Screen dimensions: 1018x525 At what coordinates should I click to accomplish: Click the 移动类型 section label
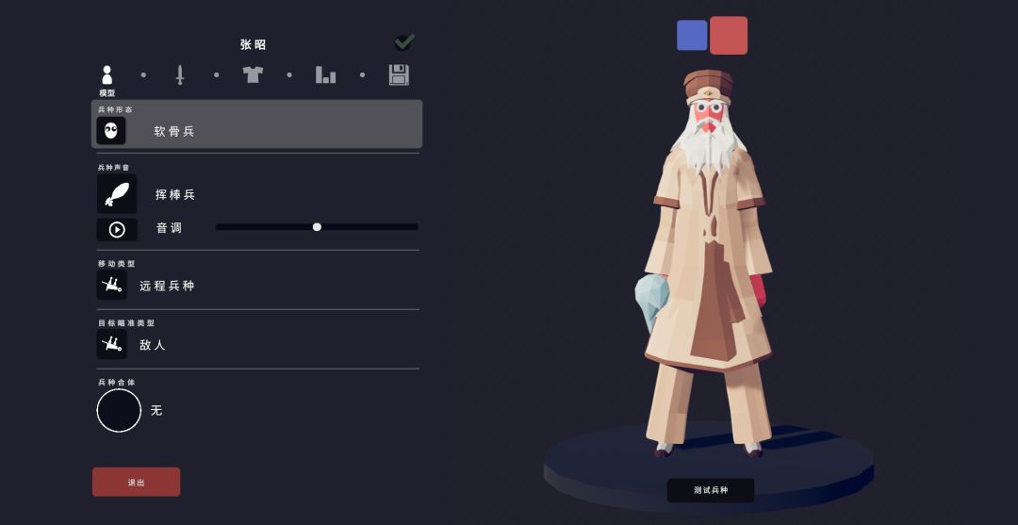117,264
